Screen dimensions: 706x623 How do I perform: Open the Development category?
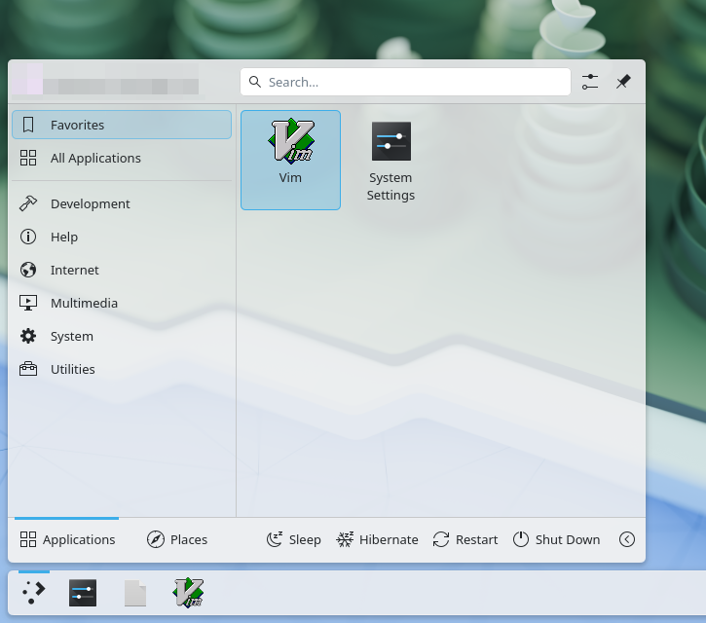point(122,203)
